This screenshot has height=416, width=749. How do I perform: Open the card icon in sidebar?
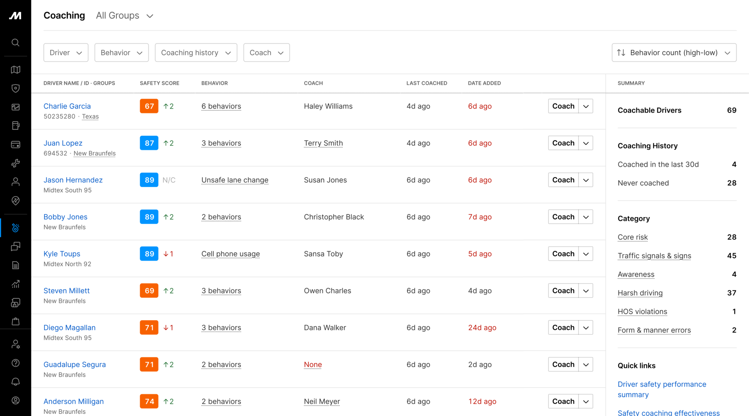[16, 145]
